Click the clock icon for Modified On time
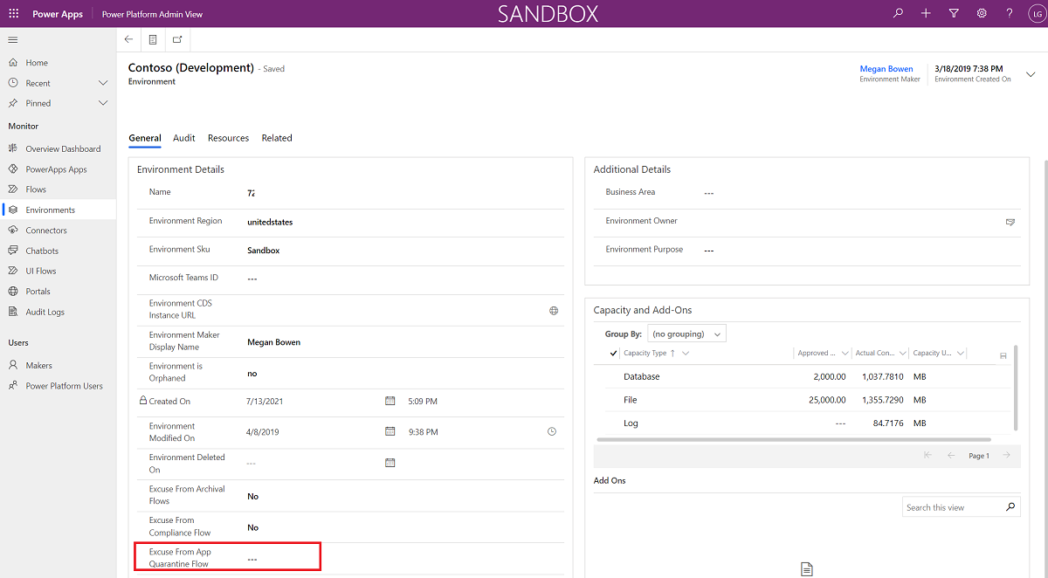The width and height of the screenshot is (1048, 578). (x=552, y=431)
